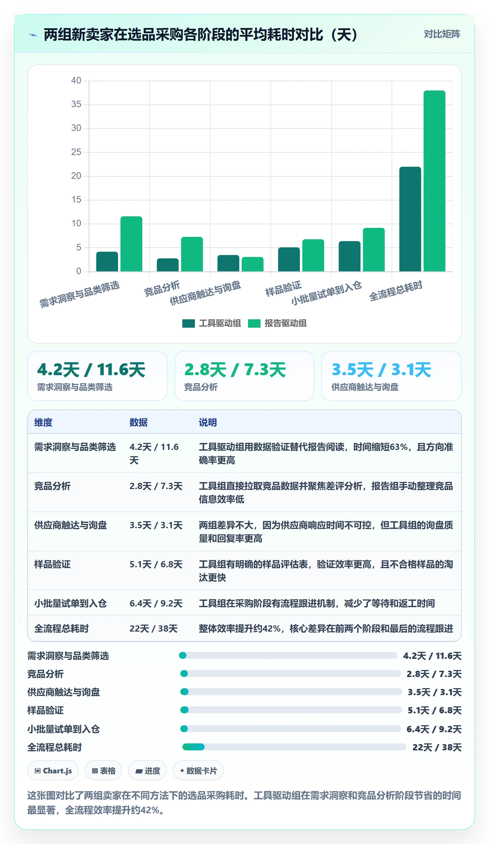Image resolution: width=489 pixels, height=844 pixels.
Task: Click the 全流程总耗时 table row name
Action: (61, 628)
